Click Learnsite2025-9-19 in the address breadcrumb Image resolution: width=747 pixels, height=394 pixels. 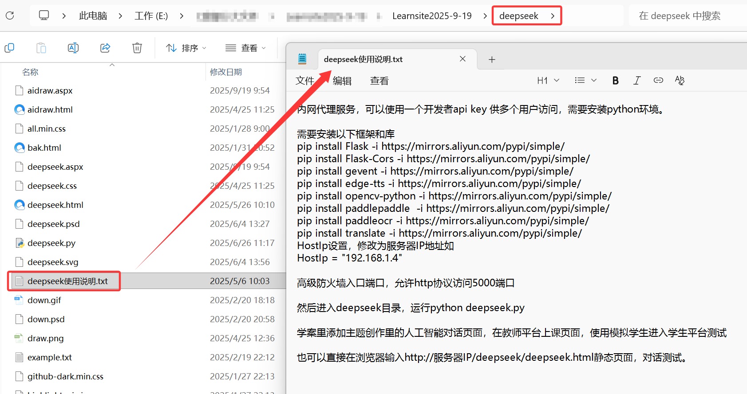(x=431, y=16)
